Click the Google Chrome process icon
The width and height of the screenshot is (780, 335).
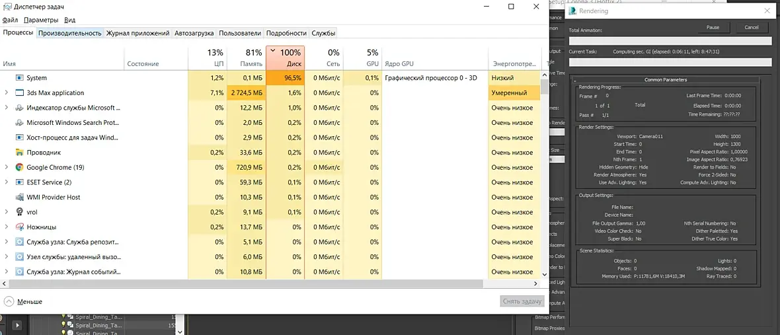point(20,168)
